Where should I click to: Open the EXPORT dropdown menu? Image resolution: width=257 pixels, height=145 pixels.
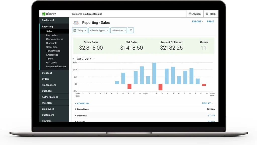coord(198,22)
